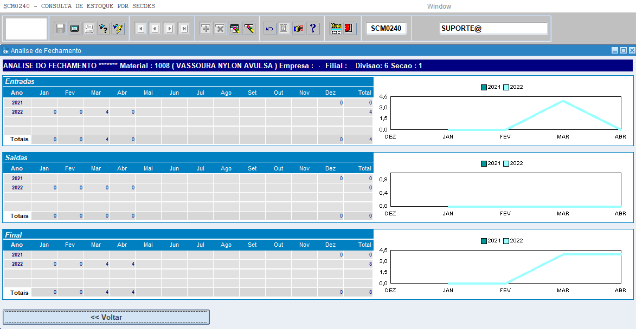Click the SUPORTE@ user field
This screenshot has height=329, width=636.
(493, 28)
